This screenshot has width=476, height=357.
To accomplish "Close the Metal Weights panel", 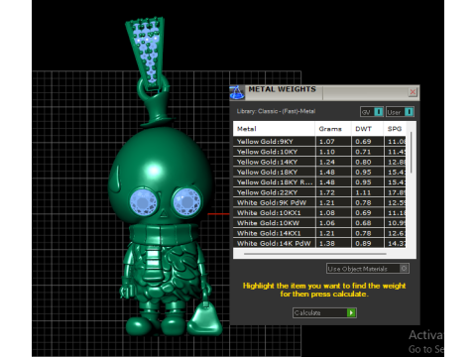I will (413, 92).
